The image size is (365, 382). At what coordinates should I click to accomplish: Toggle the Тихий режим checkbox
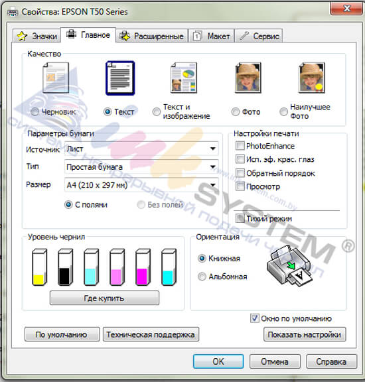point(240,218)
